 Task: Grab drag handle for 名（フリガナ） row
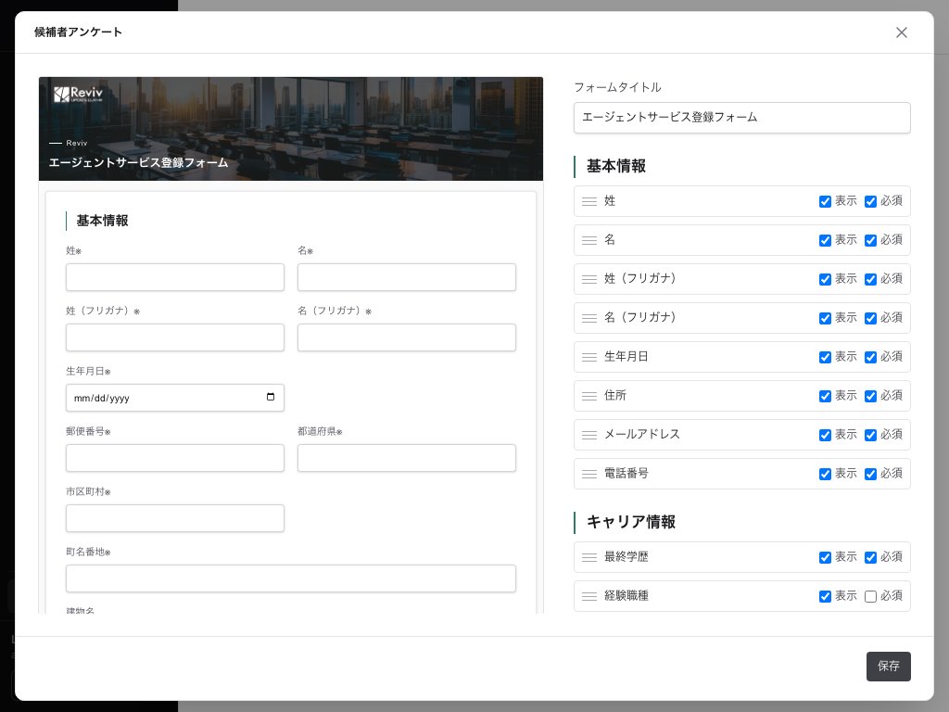tap(588, 318)
